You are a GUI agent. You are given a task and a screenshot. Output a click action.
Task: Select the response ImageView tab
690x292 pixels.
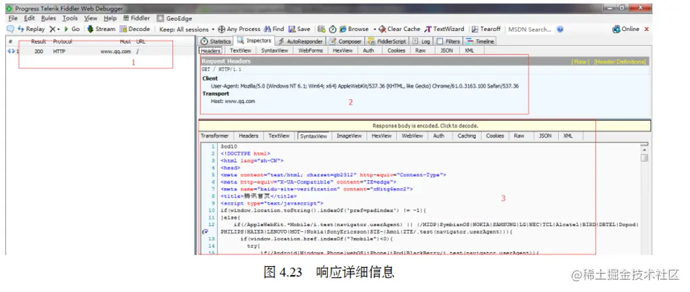tap(349, 136)
